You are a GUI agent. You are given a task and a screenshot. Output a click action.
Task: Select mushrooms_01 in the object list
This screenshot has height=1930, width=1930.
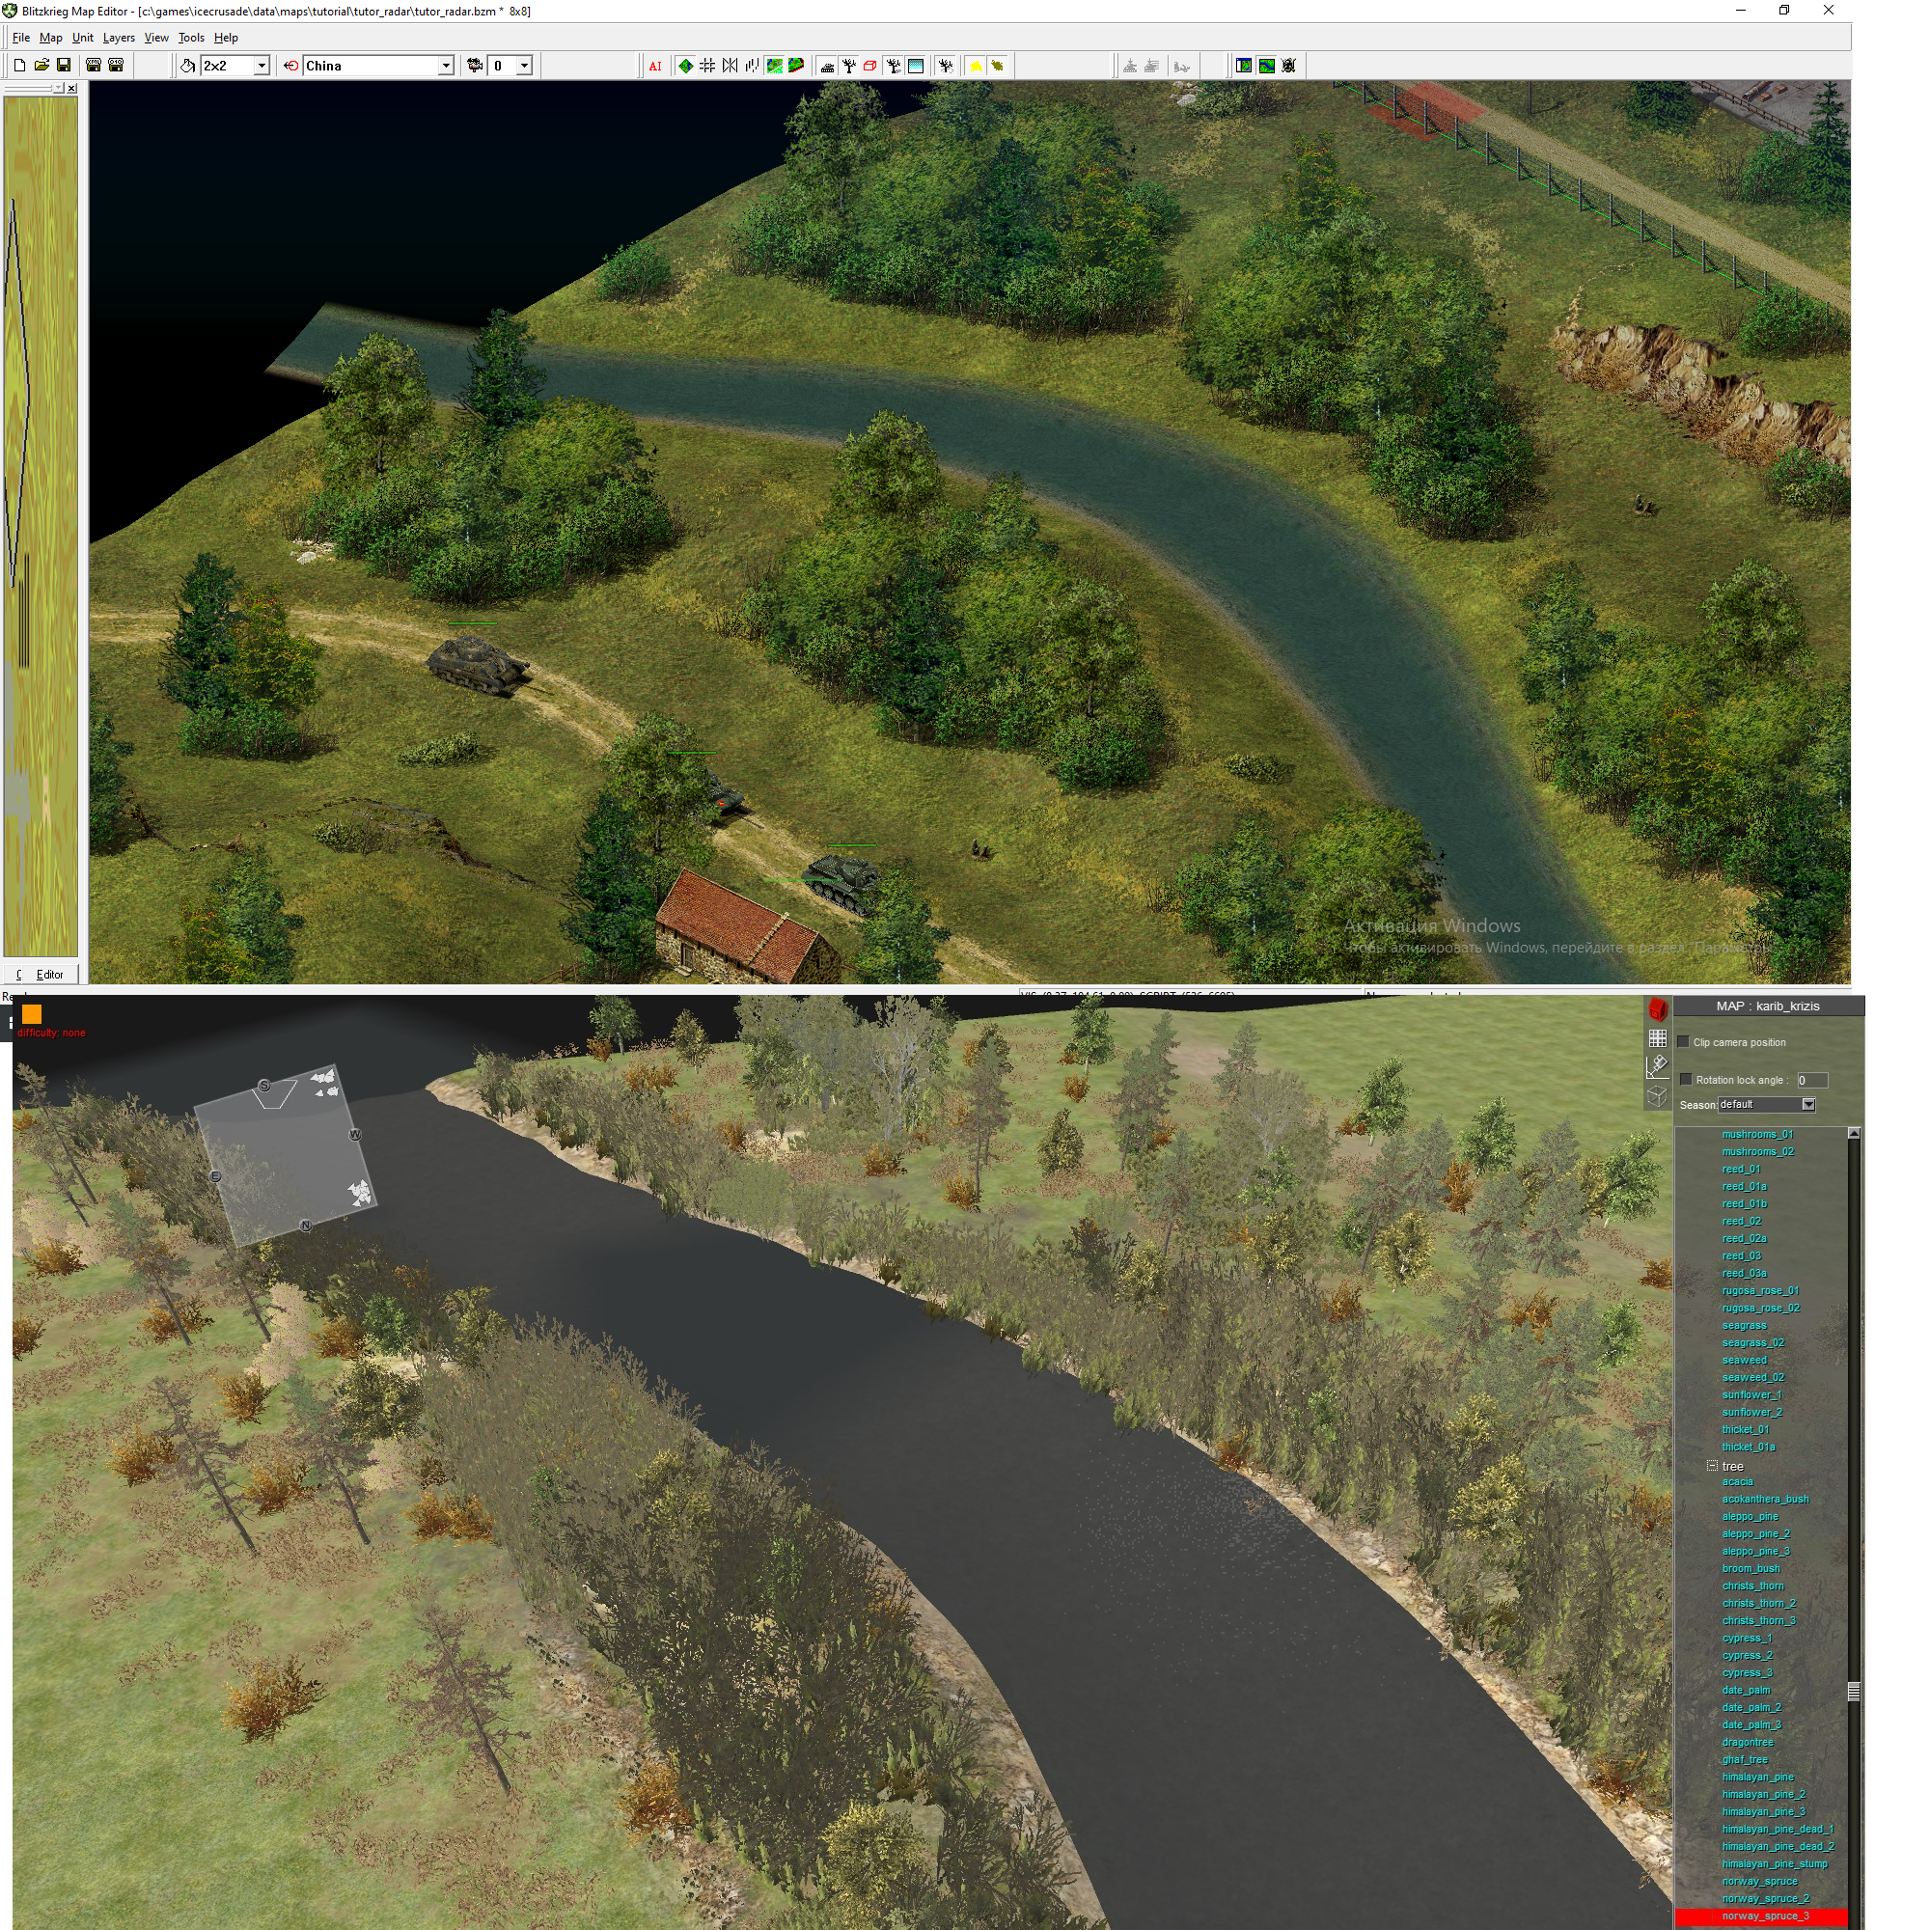1757,1134
